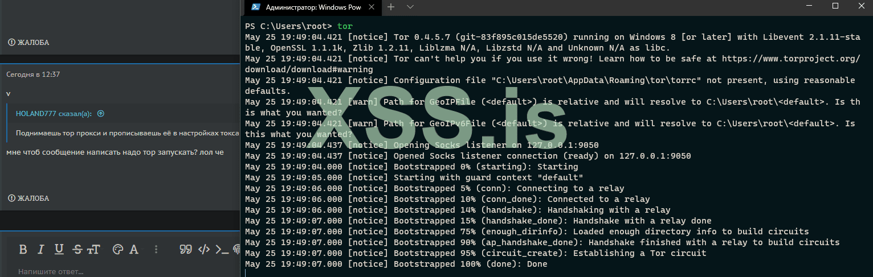Click the 'tor' command at the PS prompt
The width and height of the screenshot is (873, 277).
[x=345, y=26]
